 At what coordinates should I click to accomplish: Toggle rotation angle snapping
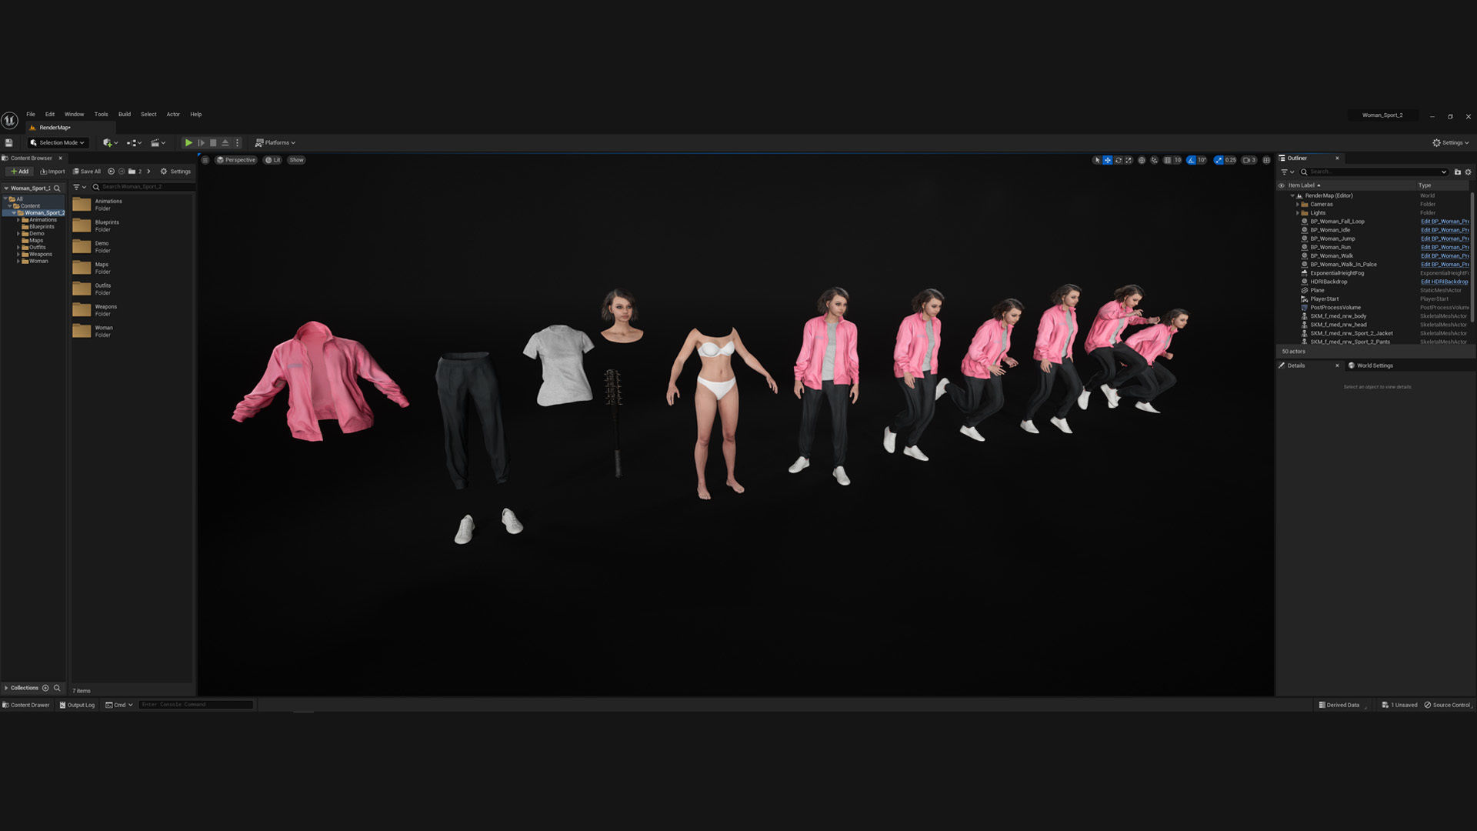(x=1191, y=160)
